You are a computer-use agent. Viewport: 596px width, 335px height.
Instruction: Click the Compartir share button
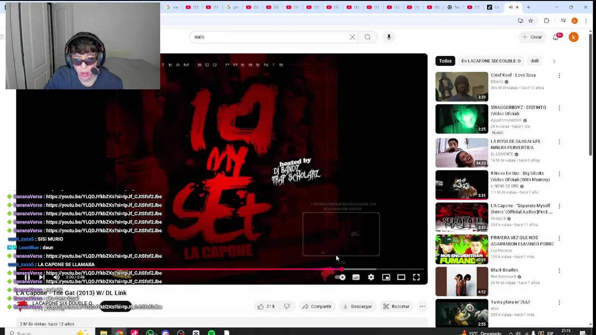[x=317, y=307]
